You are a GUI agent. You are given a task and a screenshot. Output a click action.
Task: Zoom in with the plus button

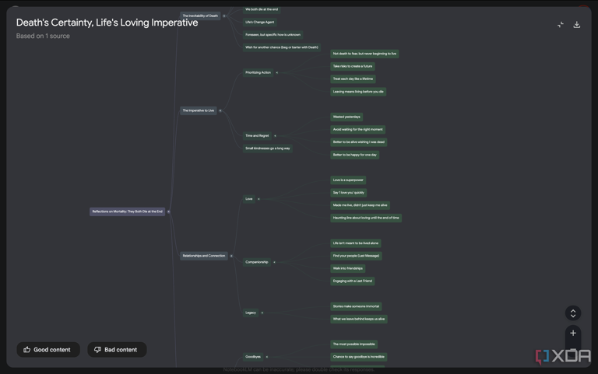(573, 333)
